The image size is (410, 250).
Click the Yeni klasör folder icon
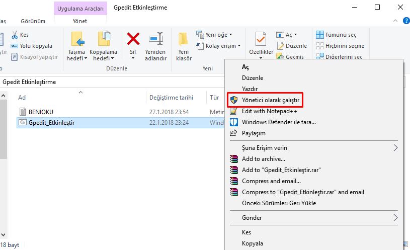pos(184,39)
